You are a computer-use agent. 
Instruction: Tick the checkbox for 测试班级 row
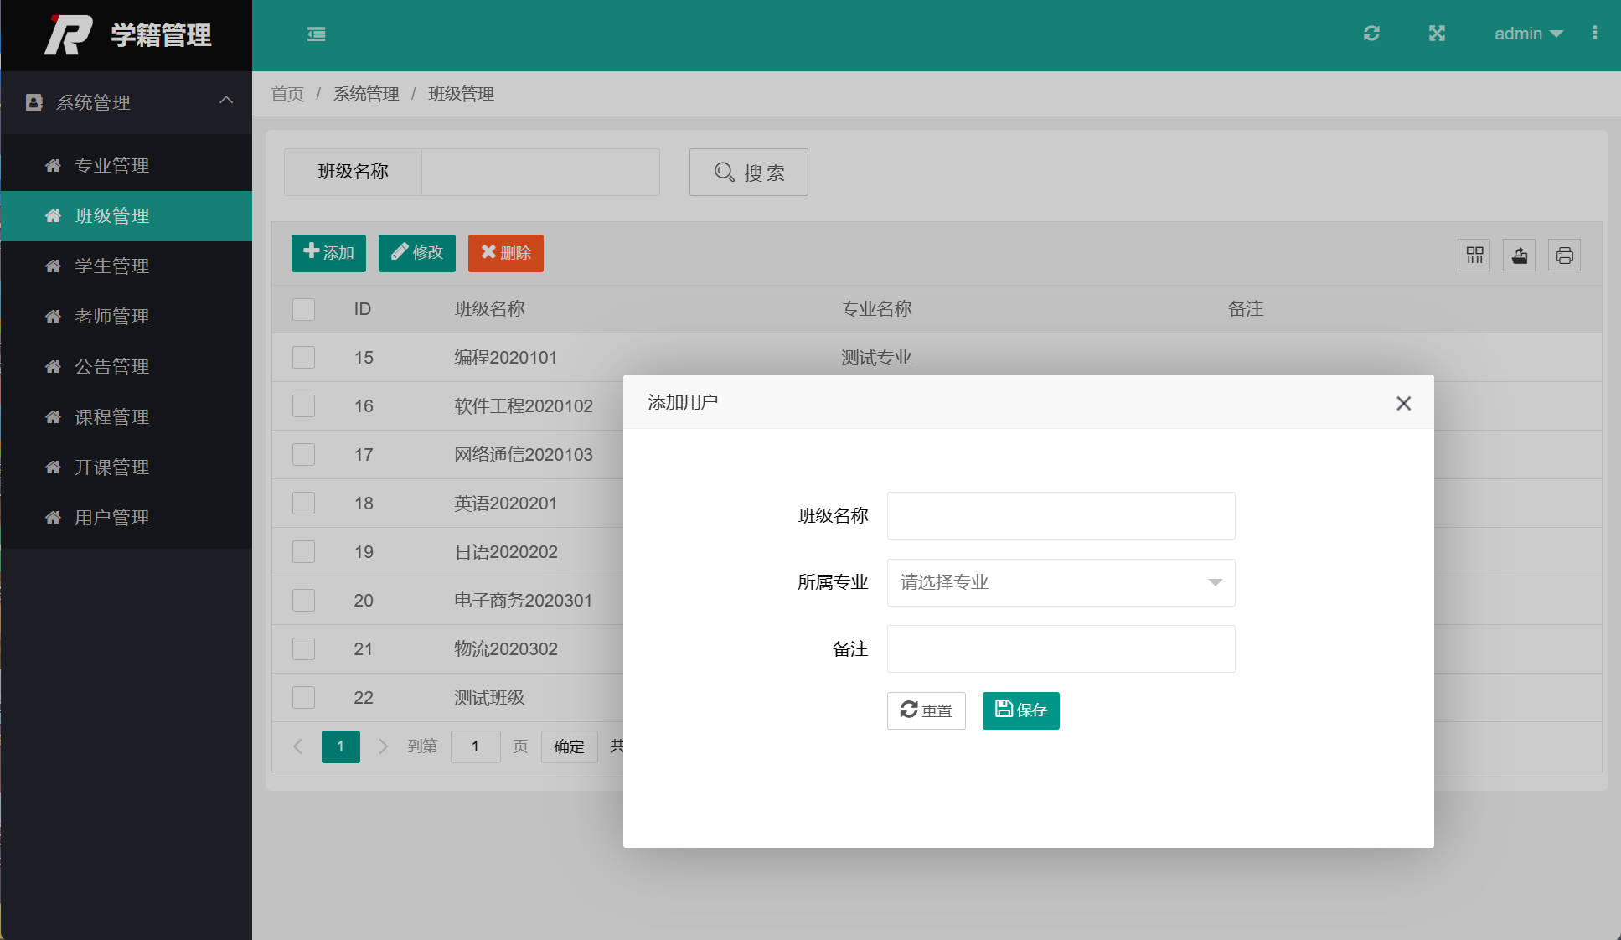point(303,697)
